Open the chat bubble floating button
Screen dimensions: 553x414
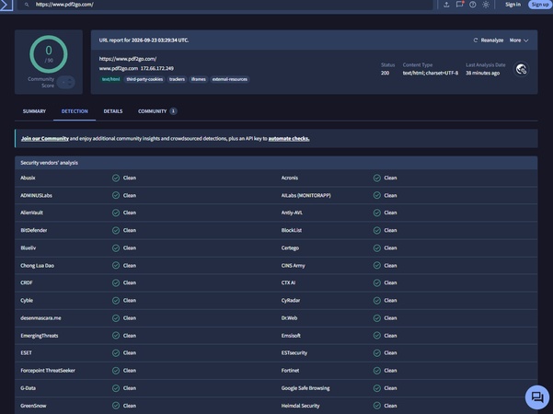point(537,397)
